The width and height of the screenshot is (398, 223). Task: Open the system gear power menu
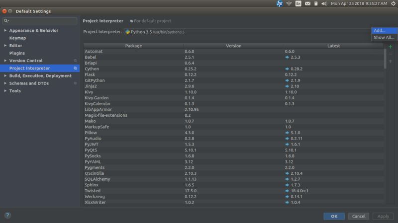pos(393,3)
